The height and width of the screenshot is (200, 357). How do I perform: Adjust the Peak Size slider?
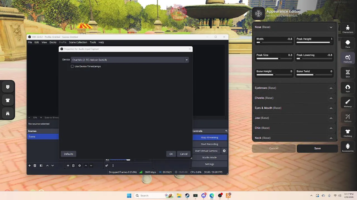274,59
